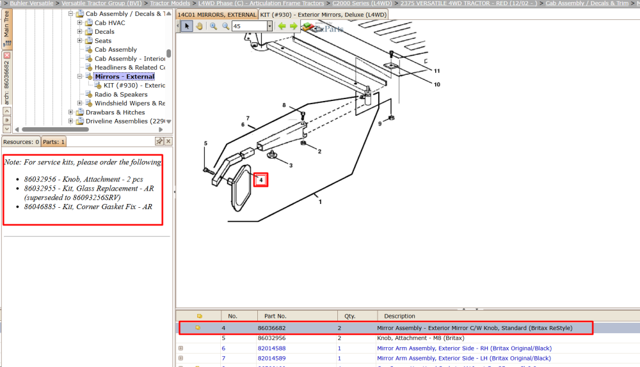Switch to Parts: 1 tab

point(54,142)
